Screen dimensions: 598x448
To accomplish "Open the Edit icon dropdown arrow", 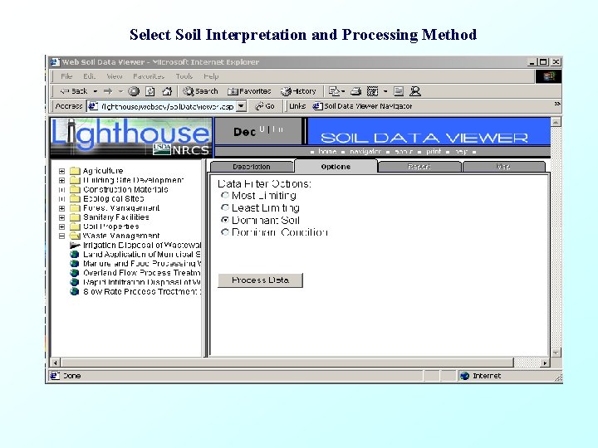I will tap(385, 91).
